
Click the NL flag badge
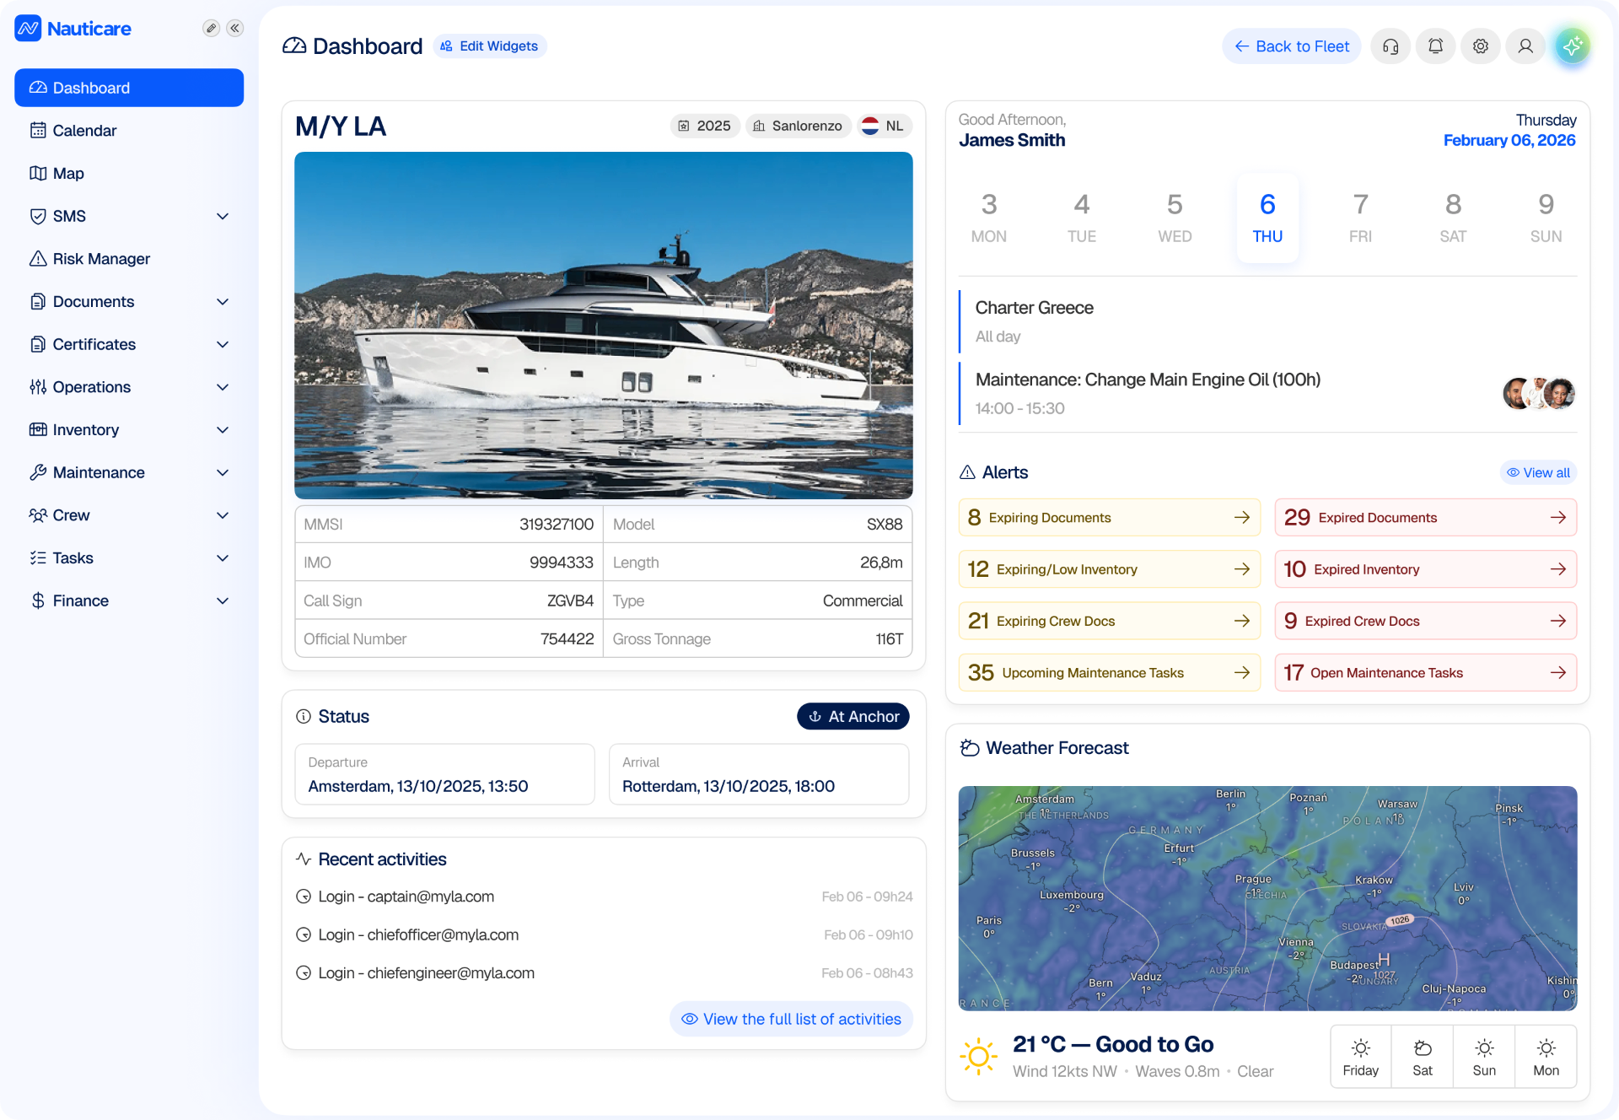(x=884, y=126)
